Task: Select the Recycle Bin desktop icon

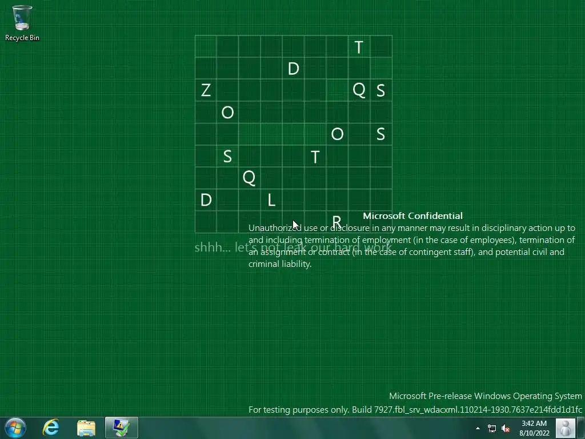Action: [22, 23]
